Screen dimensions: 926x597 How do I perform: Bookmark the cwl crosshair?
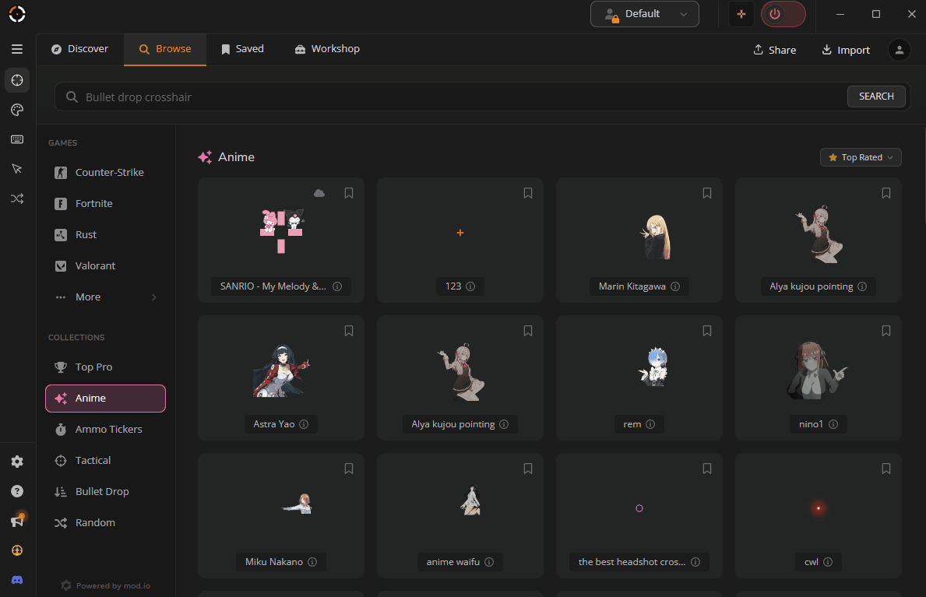886,469
